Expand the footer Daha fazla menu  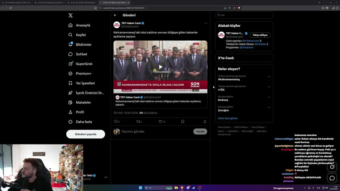tap(262, 131)
